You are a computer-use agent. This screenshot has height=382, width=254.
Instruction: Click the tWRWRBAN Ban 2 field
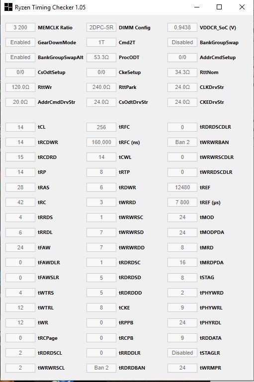pos(182,142)
